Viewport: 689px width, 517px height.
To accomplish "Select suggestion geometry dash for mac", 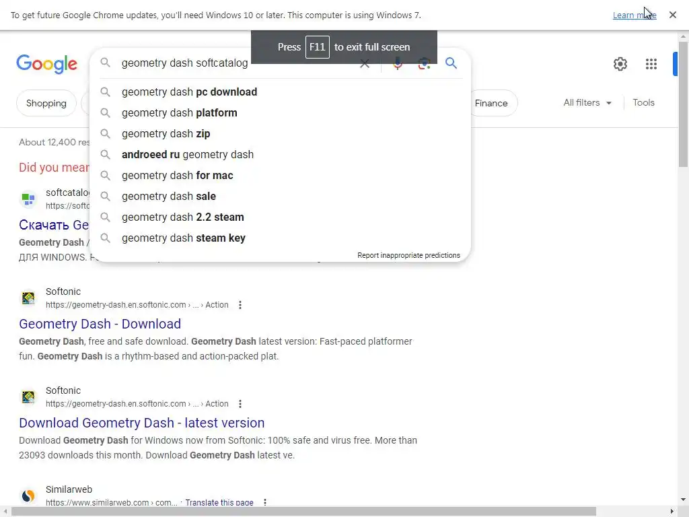I will tap(281, 176).
